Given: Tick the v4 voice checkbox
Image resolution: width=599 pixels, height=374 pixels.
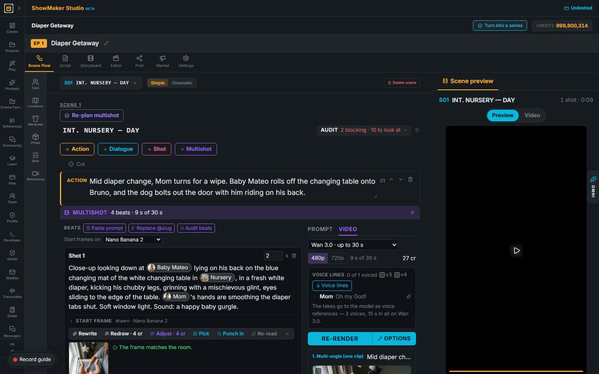Looking at the screenshot, I should pos(397,275).
